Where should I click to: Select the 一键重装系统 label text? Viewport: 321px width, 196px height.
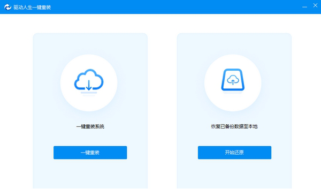tap(90, 126)
